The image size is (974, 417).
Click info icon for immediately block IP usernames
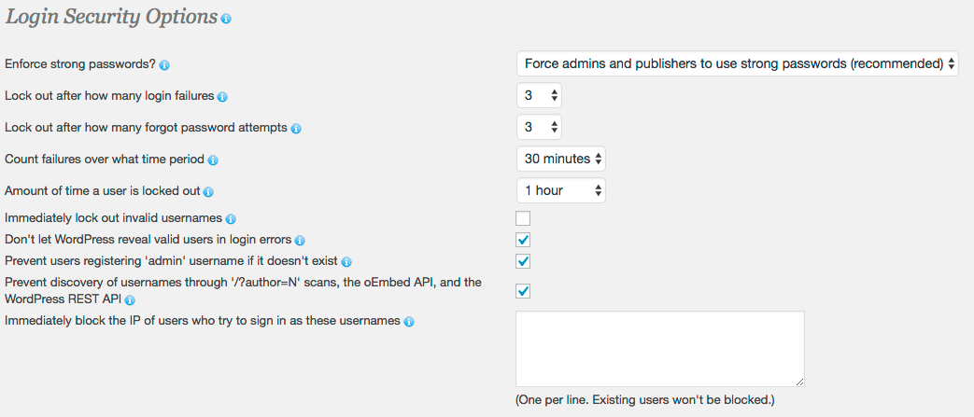point(408,322)
